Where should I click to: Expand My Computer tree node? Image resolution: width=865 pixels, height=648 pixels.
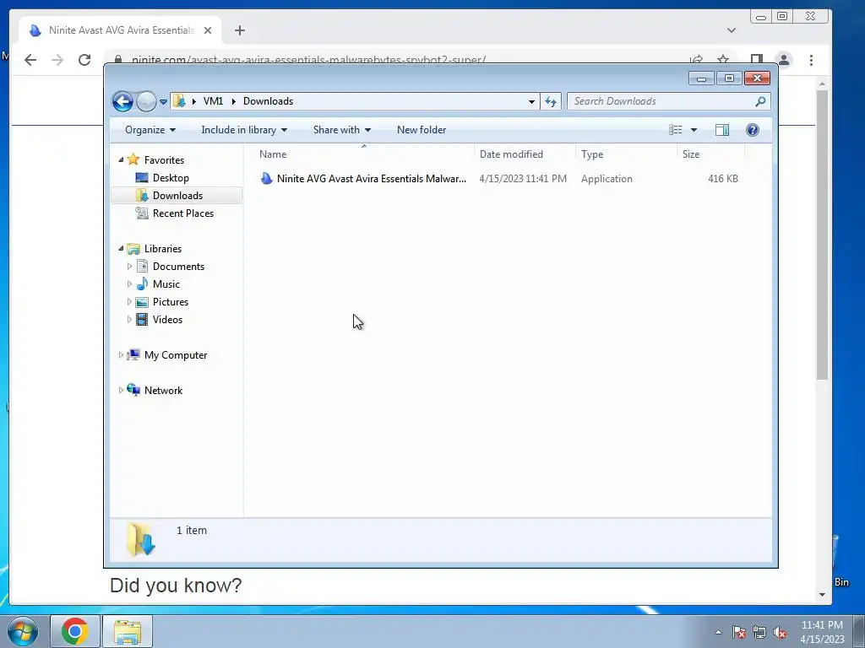click(x=121, y=355)
